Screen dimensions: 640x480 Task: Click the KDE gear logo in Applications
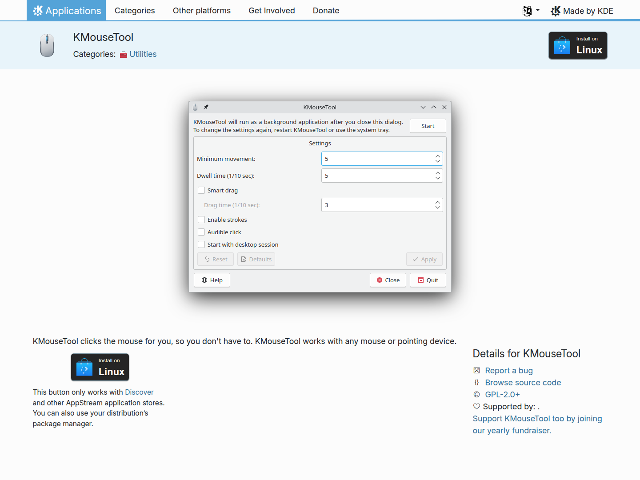[38, 11]
